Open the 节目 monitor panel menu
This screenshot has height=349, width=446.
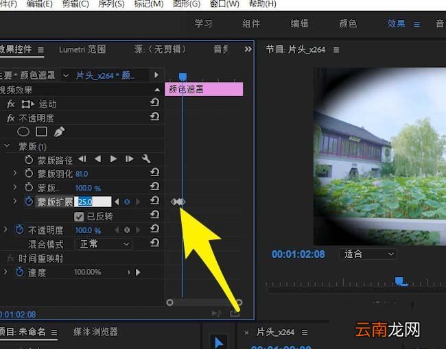[x=336, y=50]
